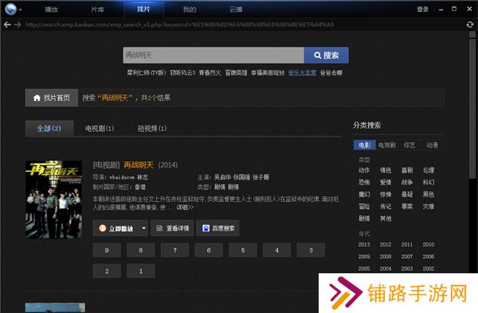Viewport: 478px width, 313px height.
Task: Choose the 动作 genre filter
Action: pos(364,170)
